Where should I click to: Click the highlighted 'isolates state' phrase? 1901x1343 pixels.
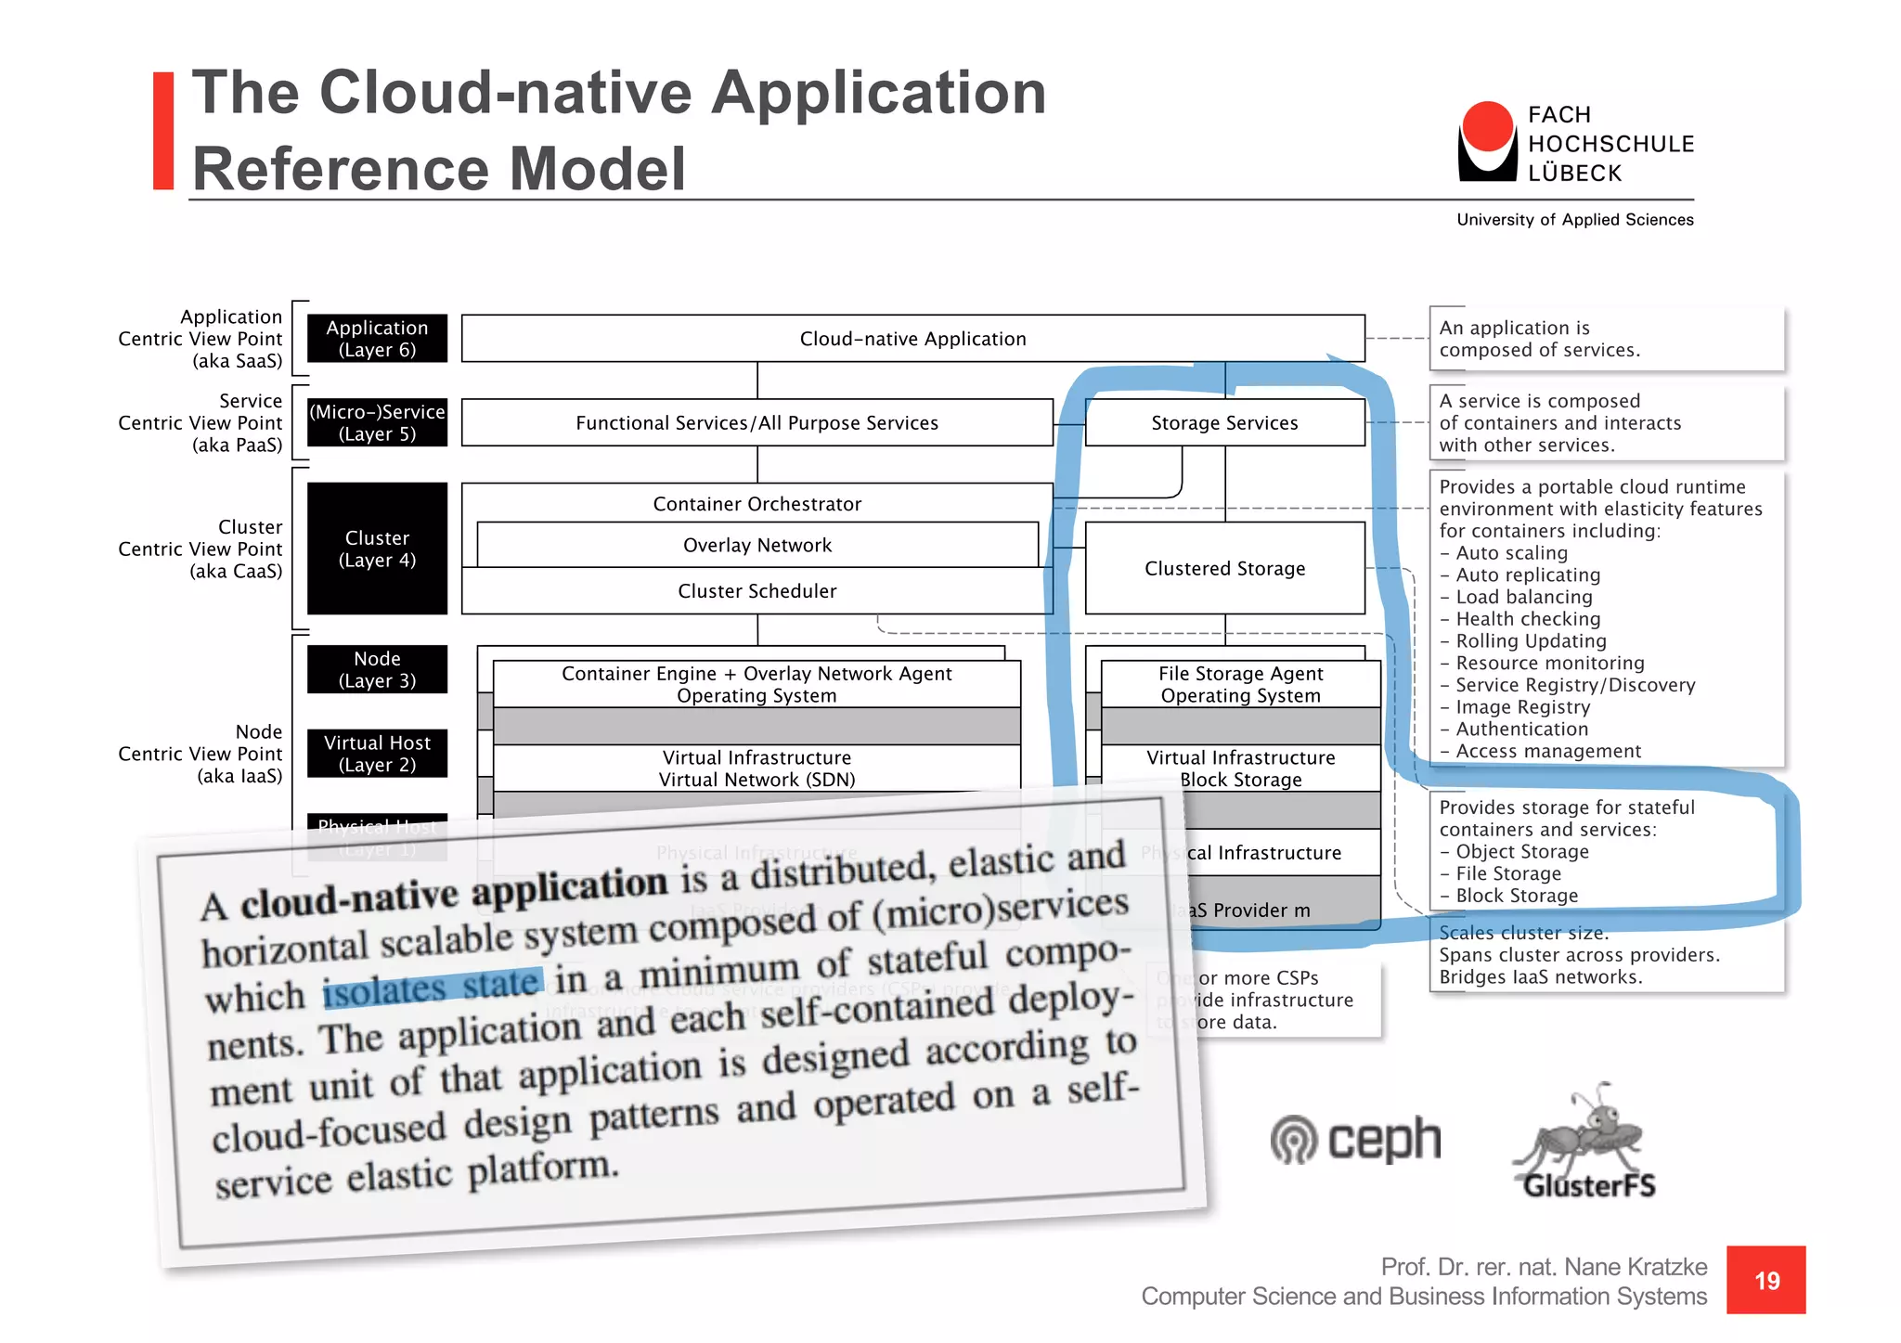pos(431,987)
